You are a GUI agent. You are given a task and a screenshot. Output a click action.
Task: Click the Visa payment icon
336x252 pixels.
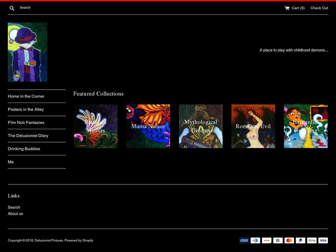(x=323, y=240)
